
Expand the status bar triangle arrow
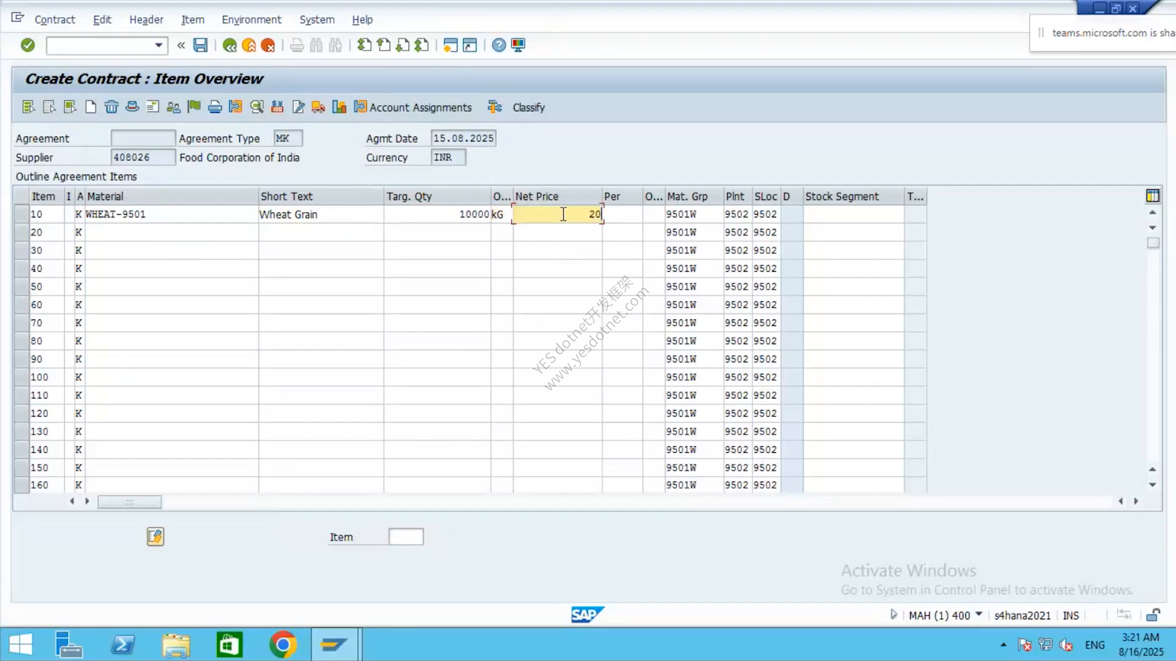point(894,614)
